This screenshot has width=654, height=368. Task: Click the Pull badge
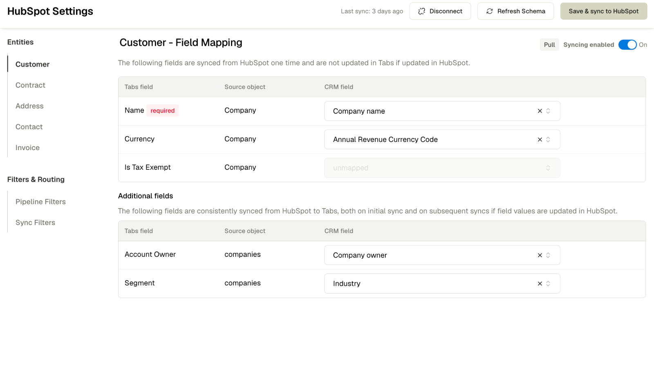[549, 45]
